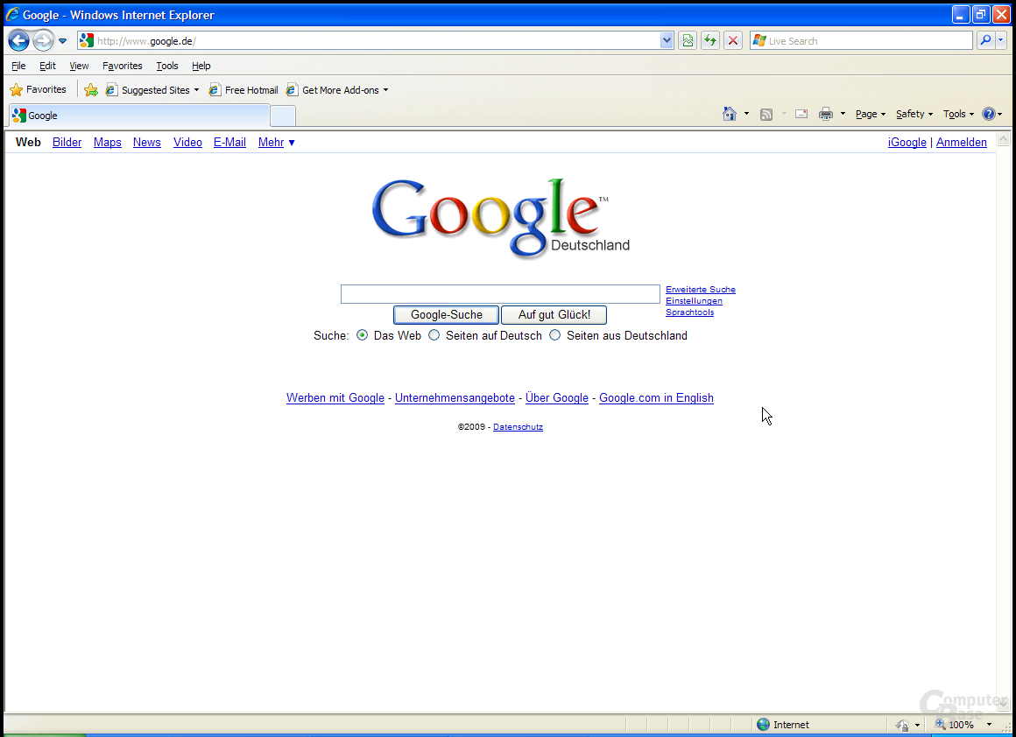Click the Google-Suche button

[x=447, y=315]
